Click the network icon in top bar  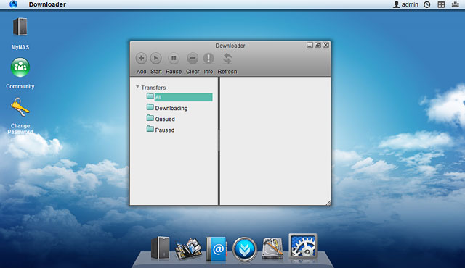point(456,4)
